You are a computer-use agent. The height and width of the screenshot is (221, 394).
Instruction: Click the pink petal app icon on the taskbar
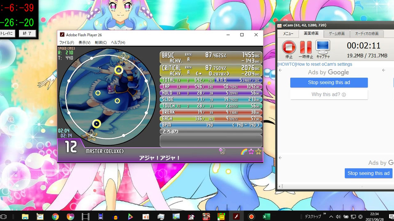click(x=70, y=217)
